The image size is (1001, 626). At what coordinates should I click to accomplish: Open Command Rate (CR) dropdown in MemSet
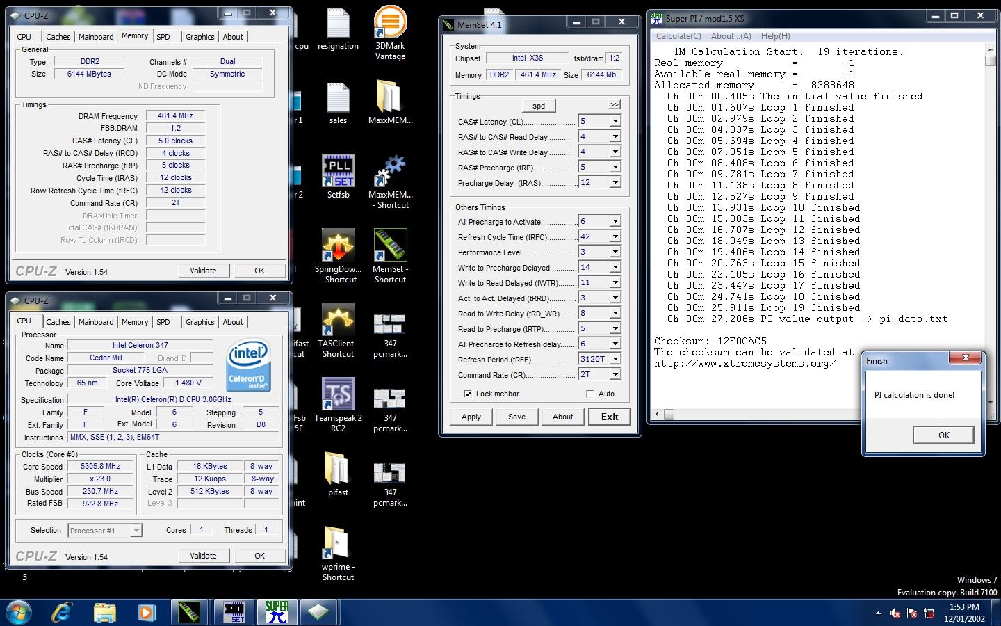coord(615,374)
